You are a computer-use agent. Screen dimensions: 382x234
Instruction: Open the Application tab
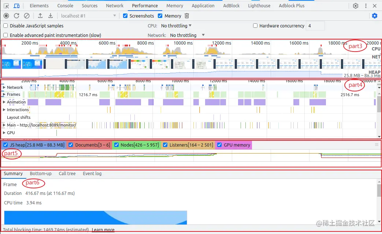(203, 5)
